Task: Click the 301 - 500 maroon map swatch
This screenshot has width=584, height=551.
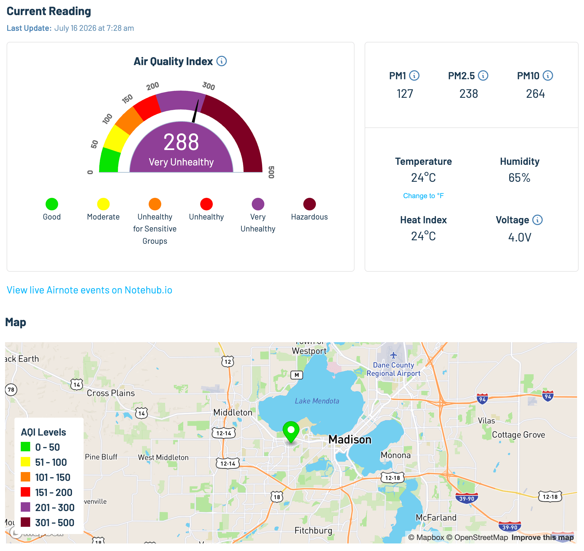Action: tap(25, 522)
